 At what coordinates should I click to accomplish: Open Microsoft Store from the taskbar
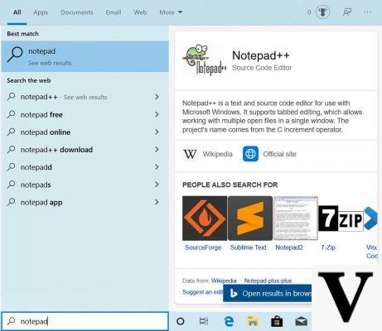tap(277, 322)
